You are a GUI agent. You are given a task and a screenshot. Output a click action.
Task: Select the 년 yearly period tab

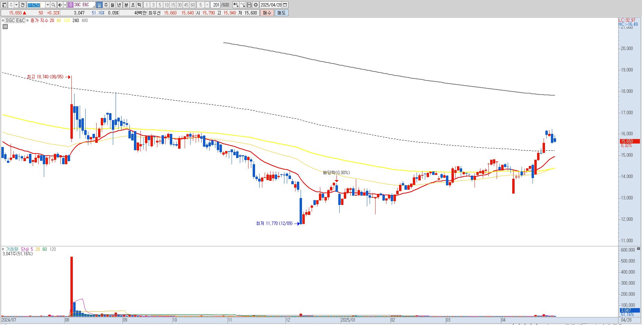tap(119, 5)
